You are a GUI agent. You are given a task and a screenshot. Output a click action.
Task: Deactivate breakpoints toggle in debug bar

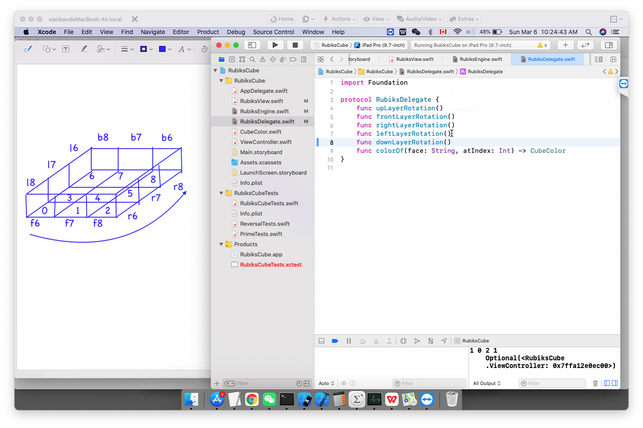pos(335,341)
